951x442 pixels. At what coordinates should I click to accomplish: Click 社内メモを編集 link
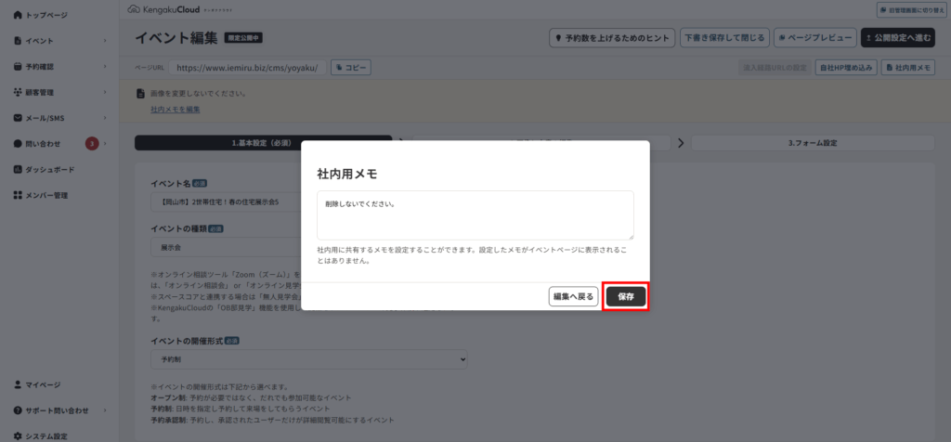[x=176, y=110]
